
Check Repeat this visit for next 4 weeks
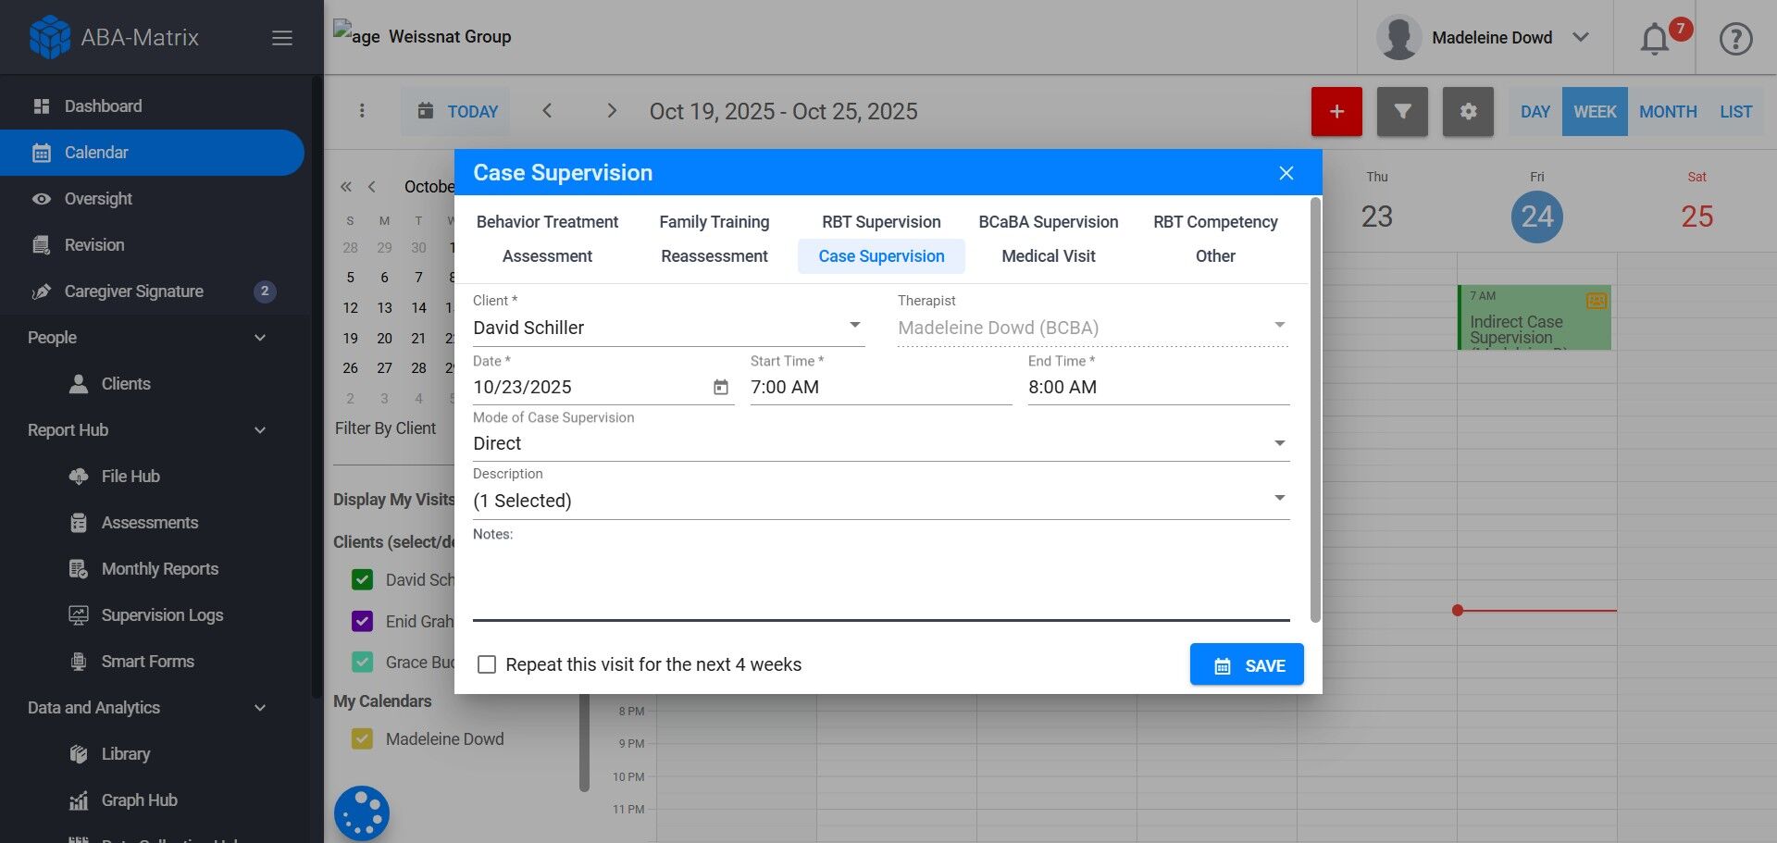coord(487,664)
